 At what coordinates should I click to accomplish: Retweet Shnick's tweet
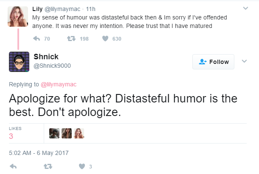(x=48, y=166)
